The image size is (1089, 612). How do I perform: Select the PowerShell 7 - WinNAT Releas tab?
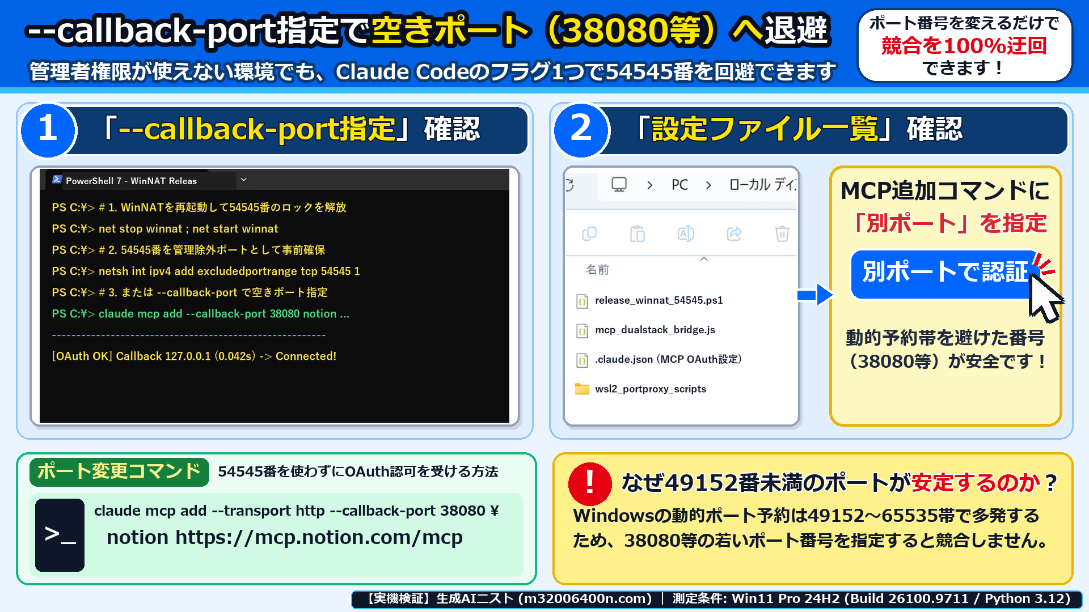tap(141, 180)
